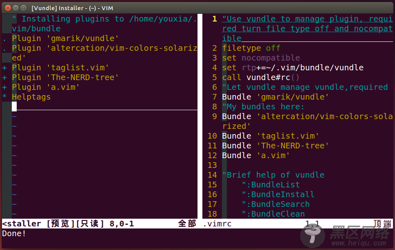The width and height of the screenshot is (395, 250).
Task: Click the window close button
Action: point(8,8)
